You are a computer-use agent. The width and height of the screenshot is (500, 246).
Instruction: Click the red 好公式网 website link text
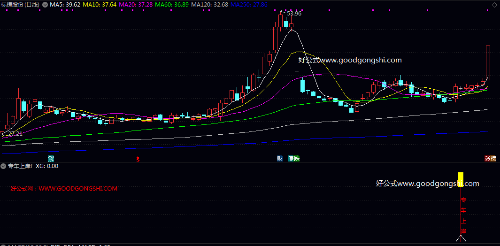click(64, 189)
